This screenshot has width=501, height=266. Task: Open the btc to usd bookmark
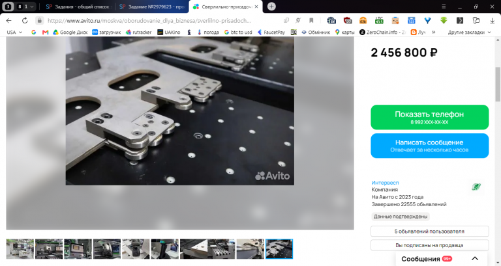pos(238,32)
